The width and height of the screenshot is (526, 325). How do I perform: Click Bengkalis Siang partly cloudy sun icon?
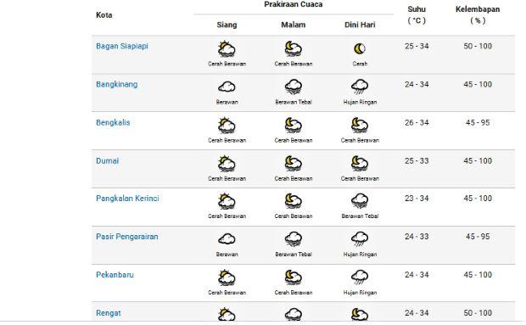coord(227,126)
